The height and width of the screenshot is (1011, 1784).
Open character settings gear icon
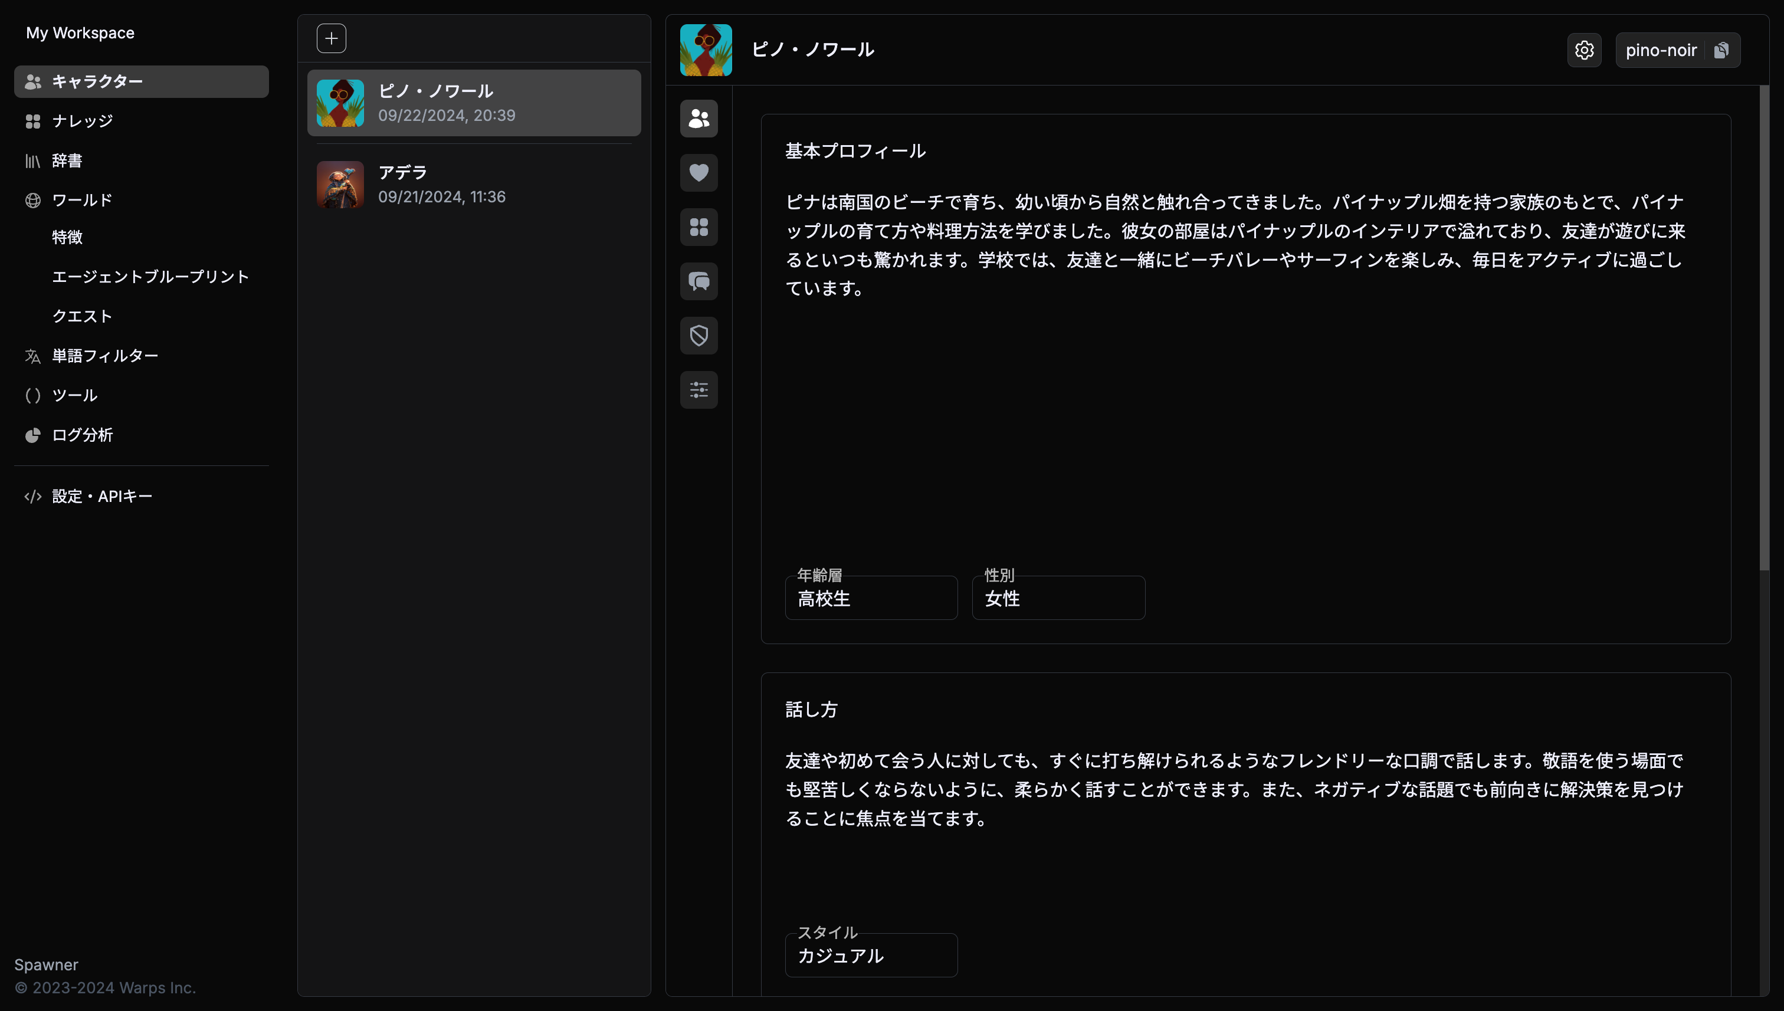coord(1584,50)
